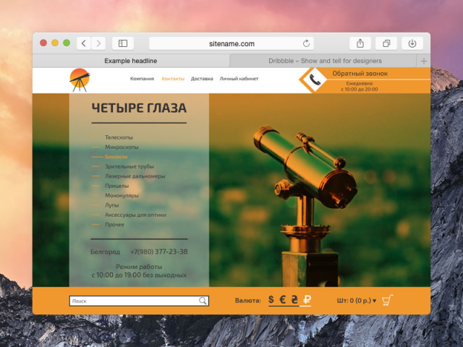
Task: Click the search magnifier icon
Action: tap(203, 301)
